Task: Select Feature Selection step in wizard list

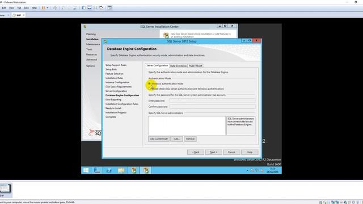Action: coord(114,74)
